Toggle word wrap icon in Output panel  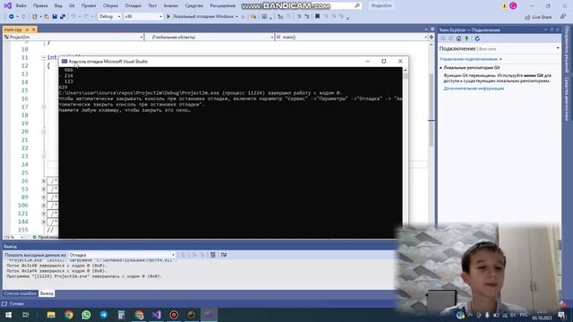point(224,255)
